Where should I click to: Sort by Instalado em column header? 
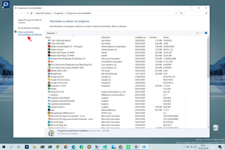(x=140, y=37)
